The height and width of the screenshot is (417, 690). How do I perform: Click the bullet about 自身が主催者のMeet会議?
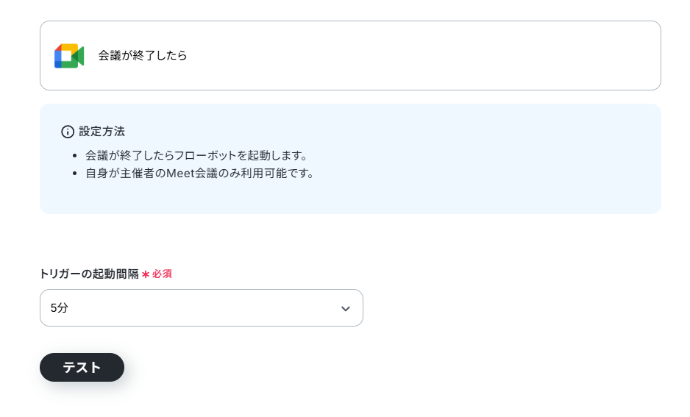pos(199,174)
